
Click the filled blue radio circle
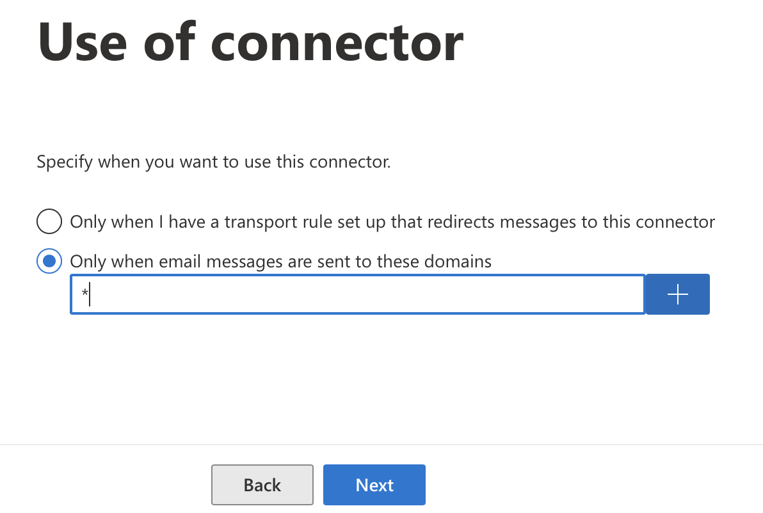point(49,261)
